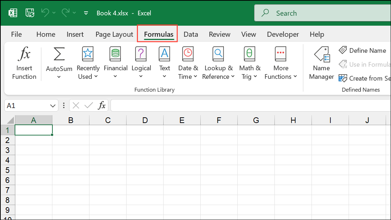Customize Quick Access Toolbar dropdown
The height and width of the screenshot is (220, 391).
tap(86, 13)
